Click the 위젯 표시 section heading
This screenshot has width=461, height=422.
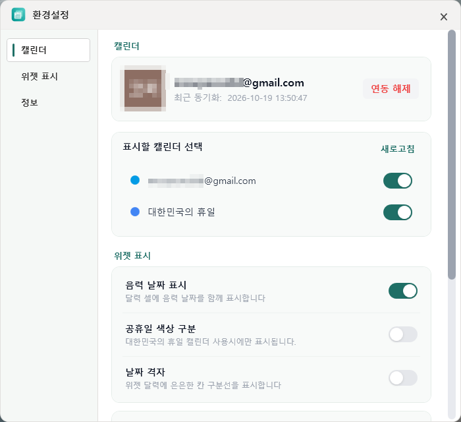point(132,256)
